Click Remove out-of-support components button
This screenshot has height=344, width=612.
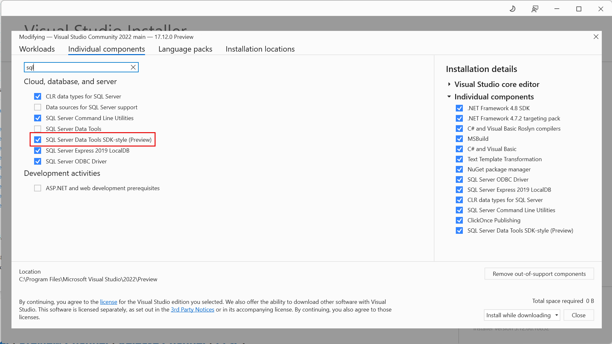click(539, 274)
